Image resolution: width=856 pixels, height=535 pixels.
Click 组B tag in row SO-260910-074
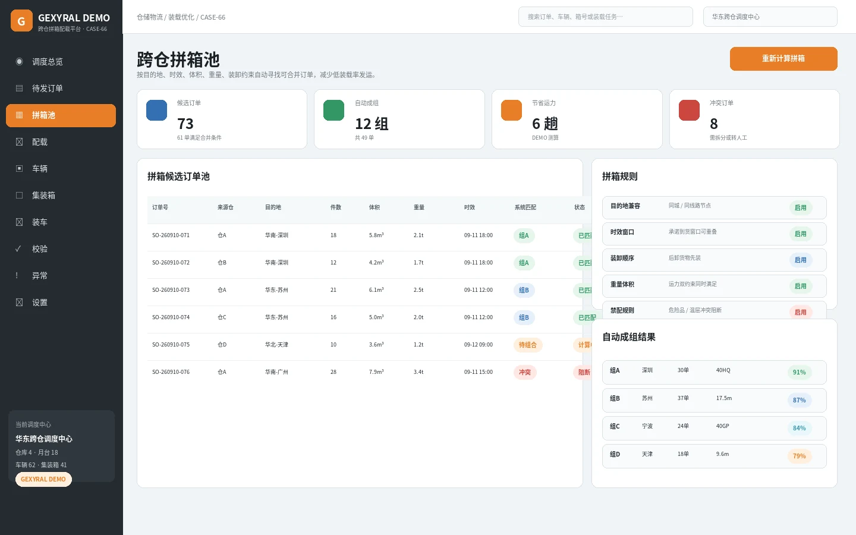click(x=524, y=318)
